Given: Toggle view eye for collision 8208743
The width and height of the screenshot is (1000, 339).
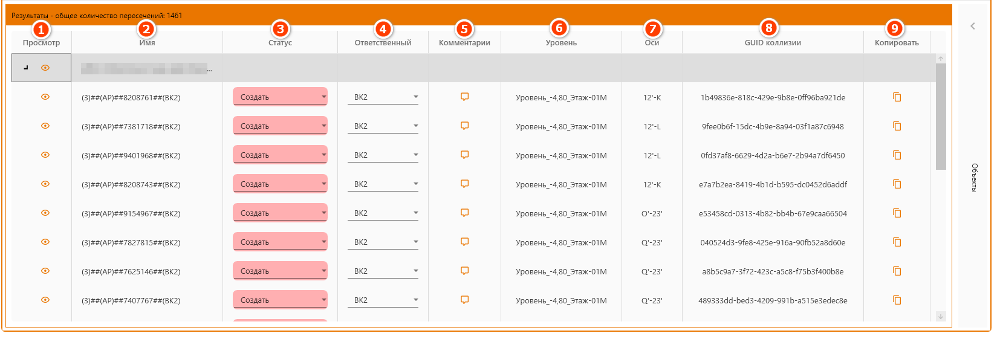Looking at the screenshot, I should click(45, 184).
